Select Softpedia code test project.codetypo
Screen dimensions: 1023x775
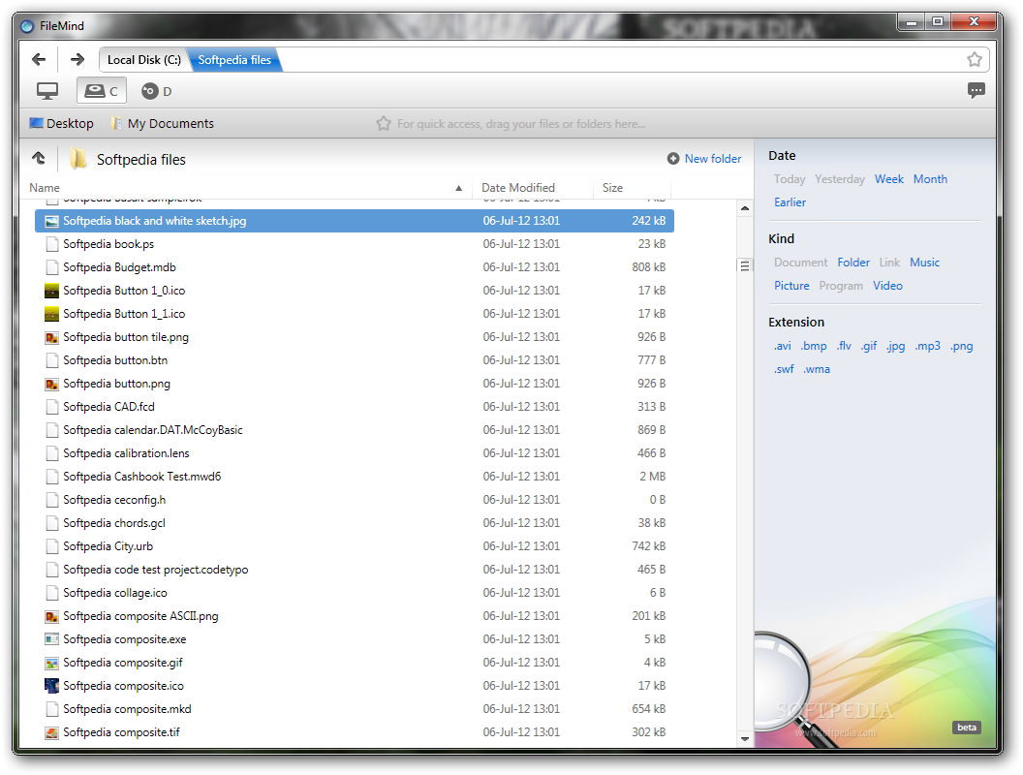(x=355, y=570)
